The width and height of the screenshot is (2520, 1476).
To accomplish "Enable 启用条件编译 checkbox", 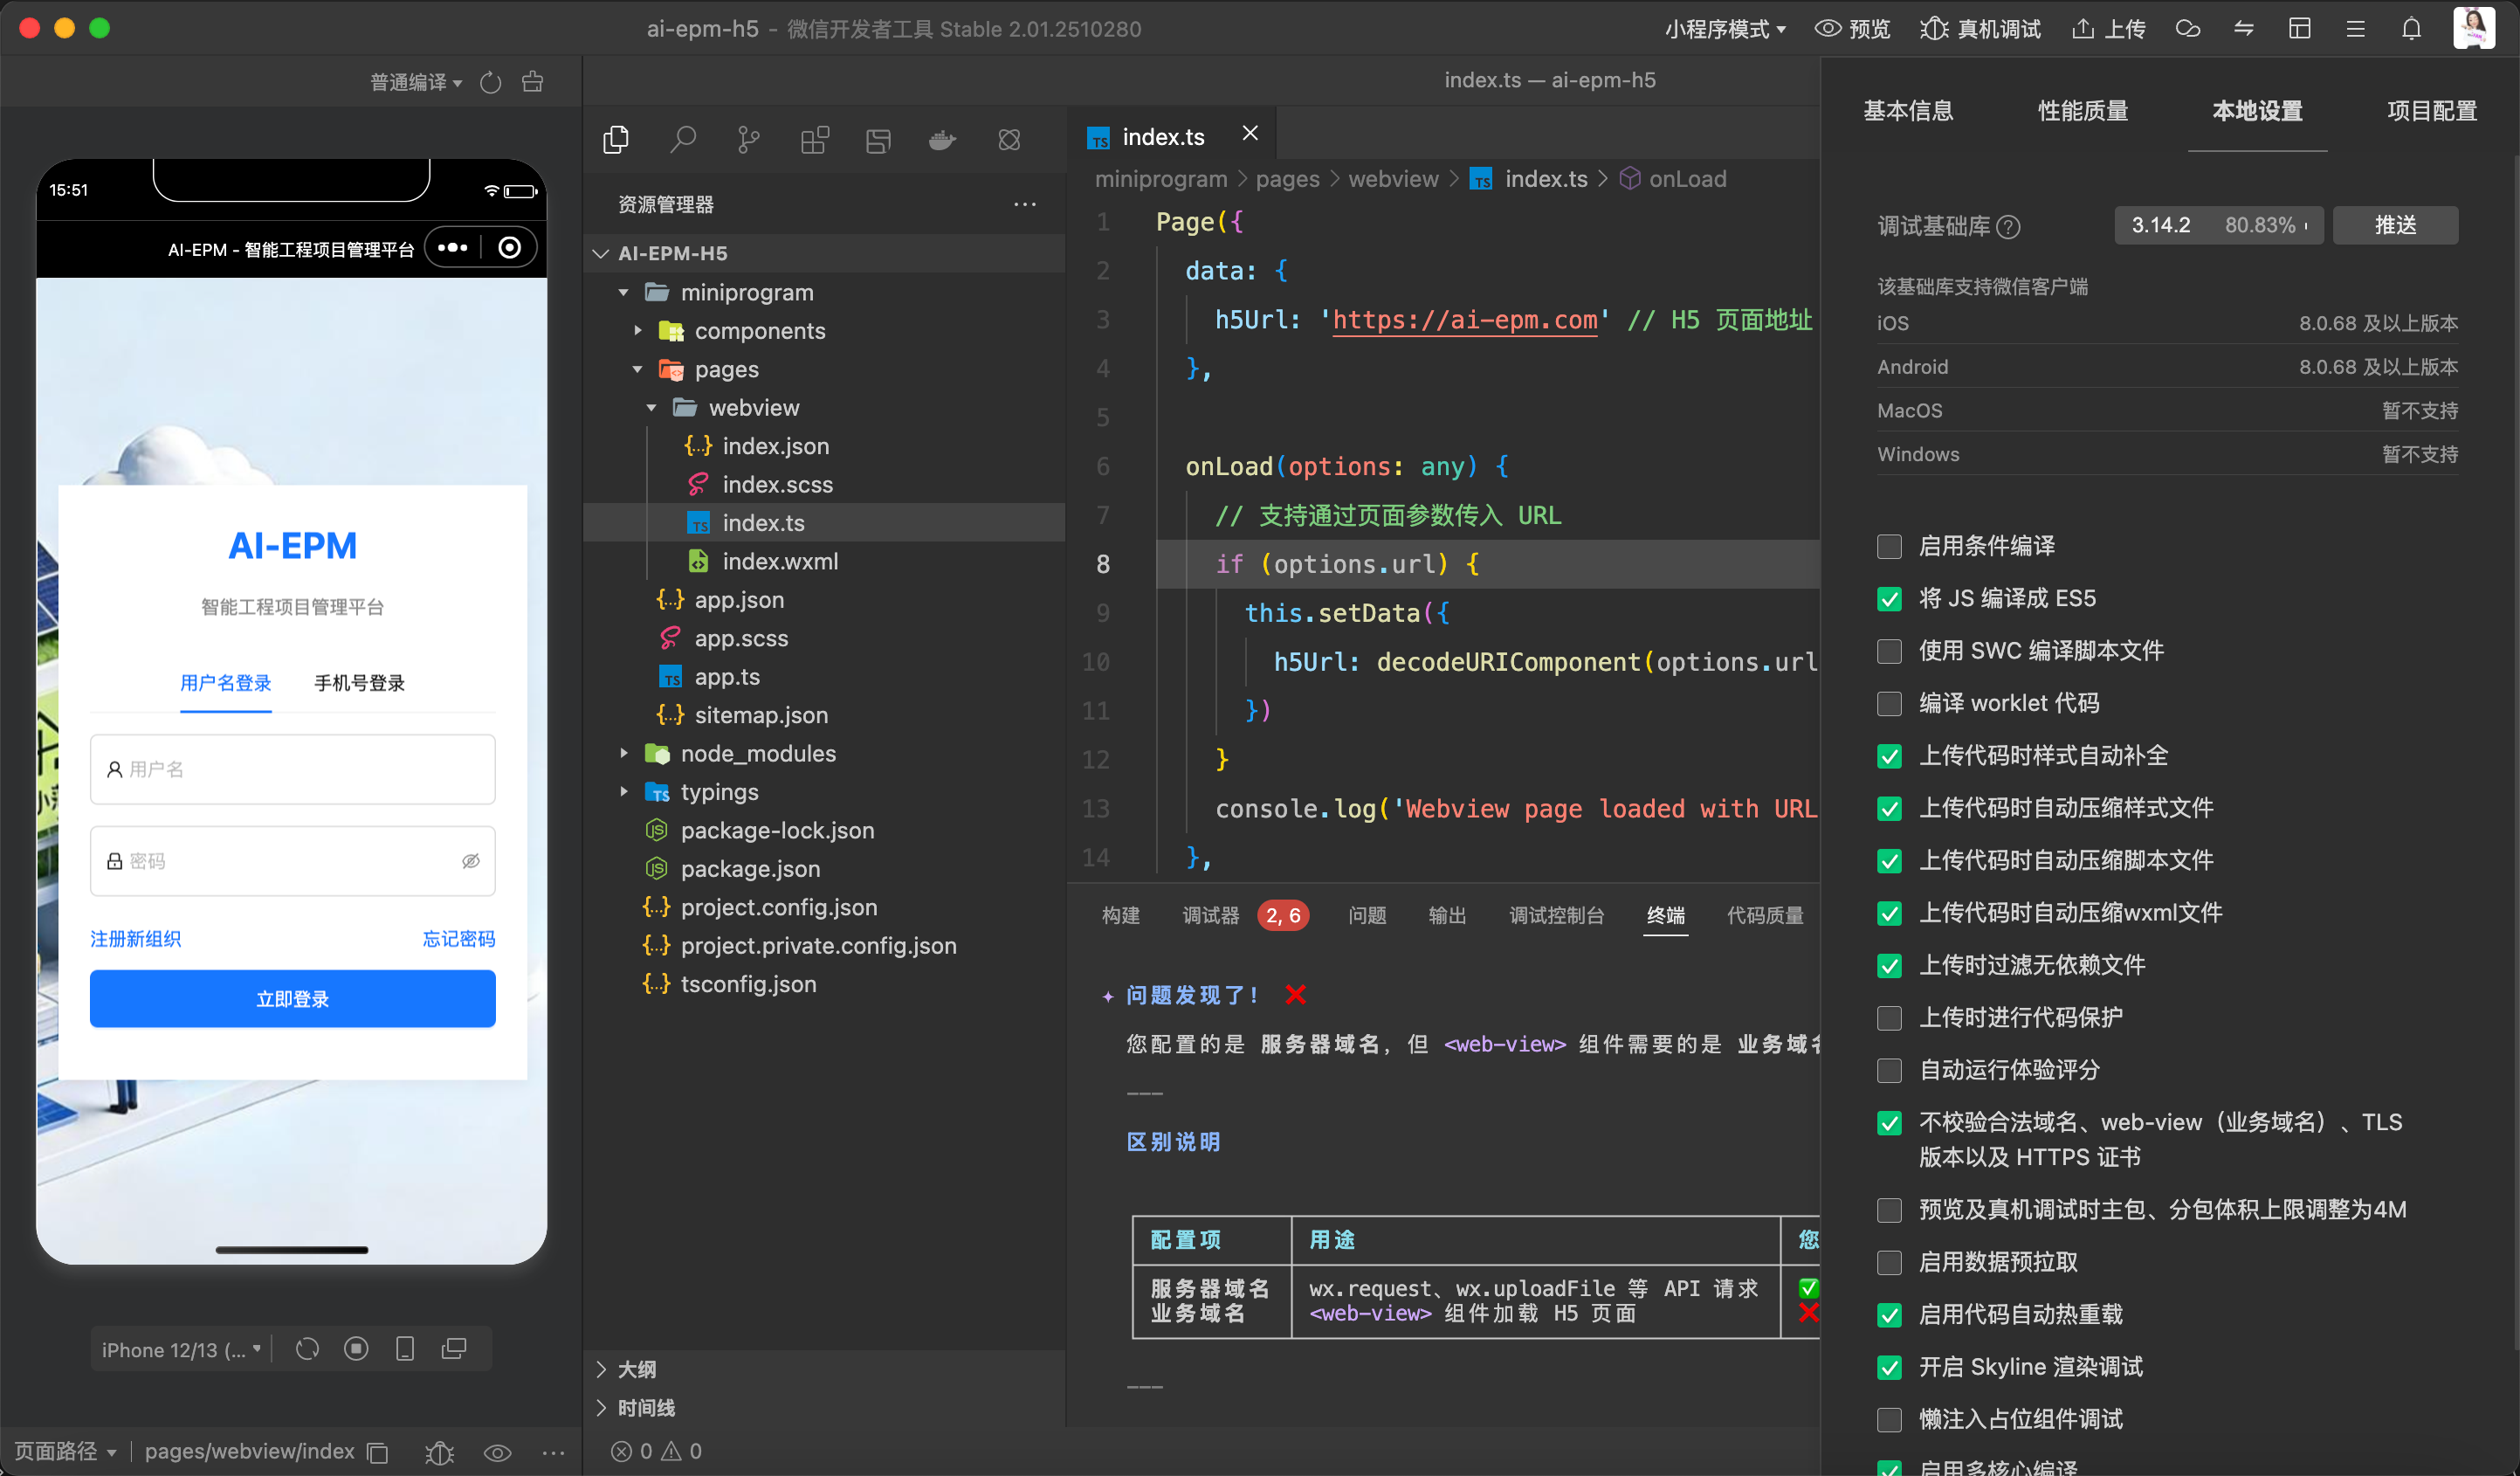I will [x=1889, y=546].
